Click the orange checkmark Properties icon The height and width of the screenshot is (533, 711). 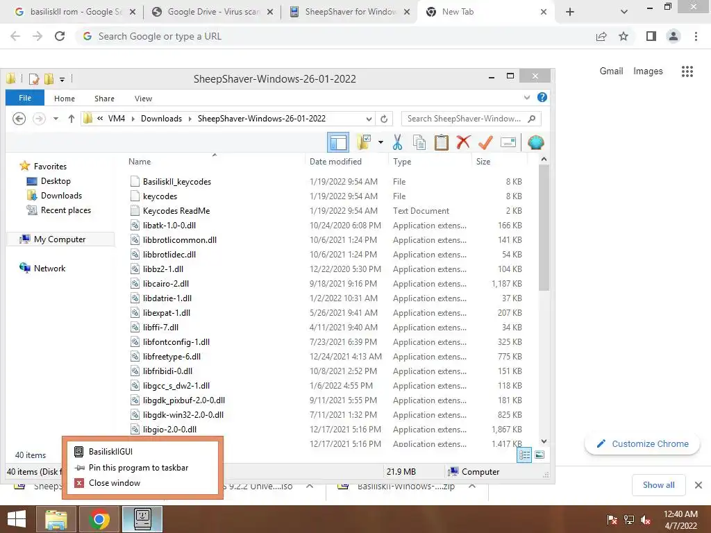pos(485,142)
